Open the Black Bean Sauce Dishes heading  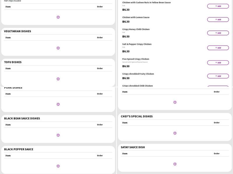coord(22,118)
